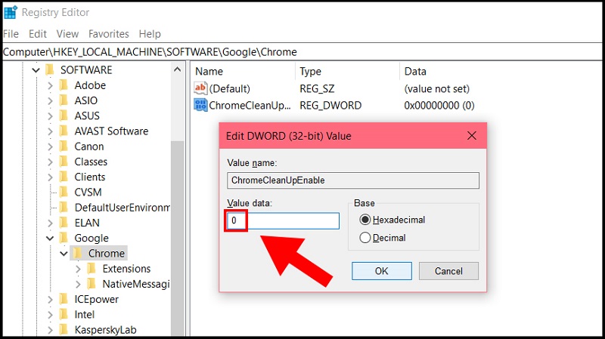Select the Extensions folder icon
605x339 pixels.
point(92,269)
